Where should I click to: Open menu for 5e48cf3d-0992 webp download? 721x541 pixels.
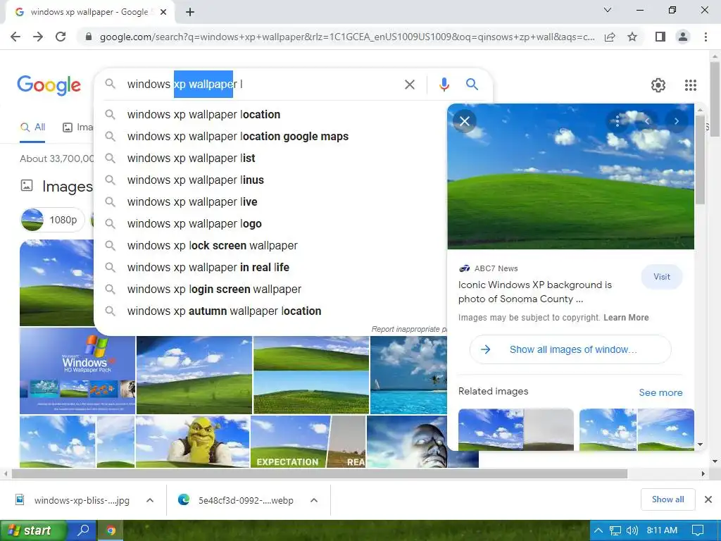pos(314,500)
